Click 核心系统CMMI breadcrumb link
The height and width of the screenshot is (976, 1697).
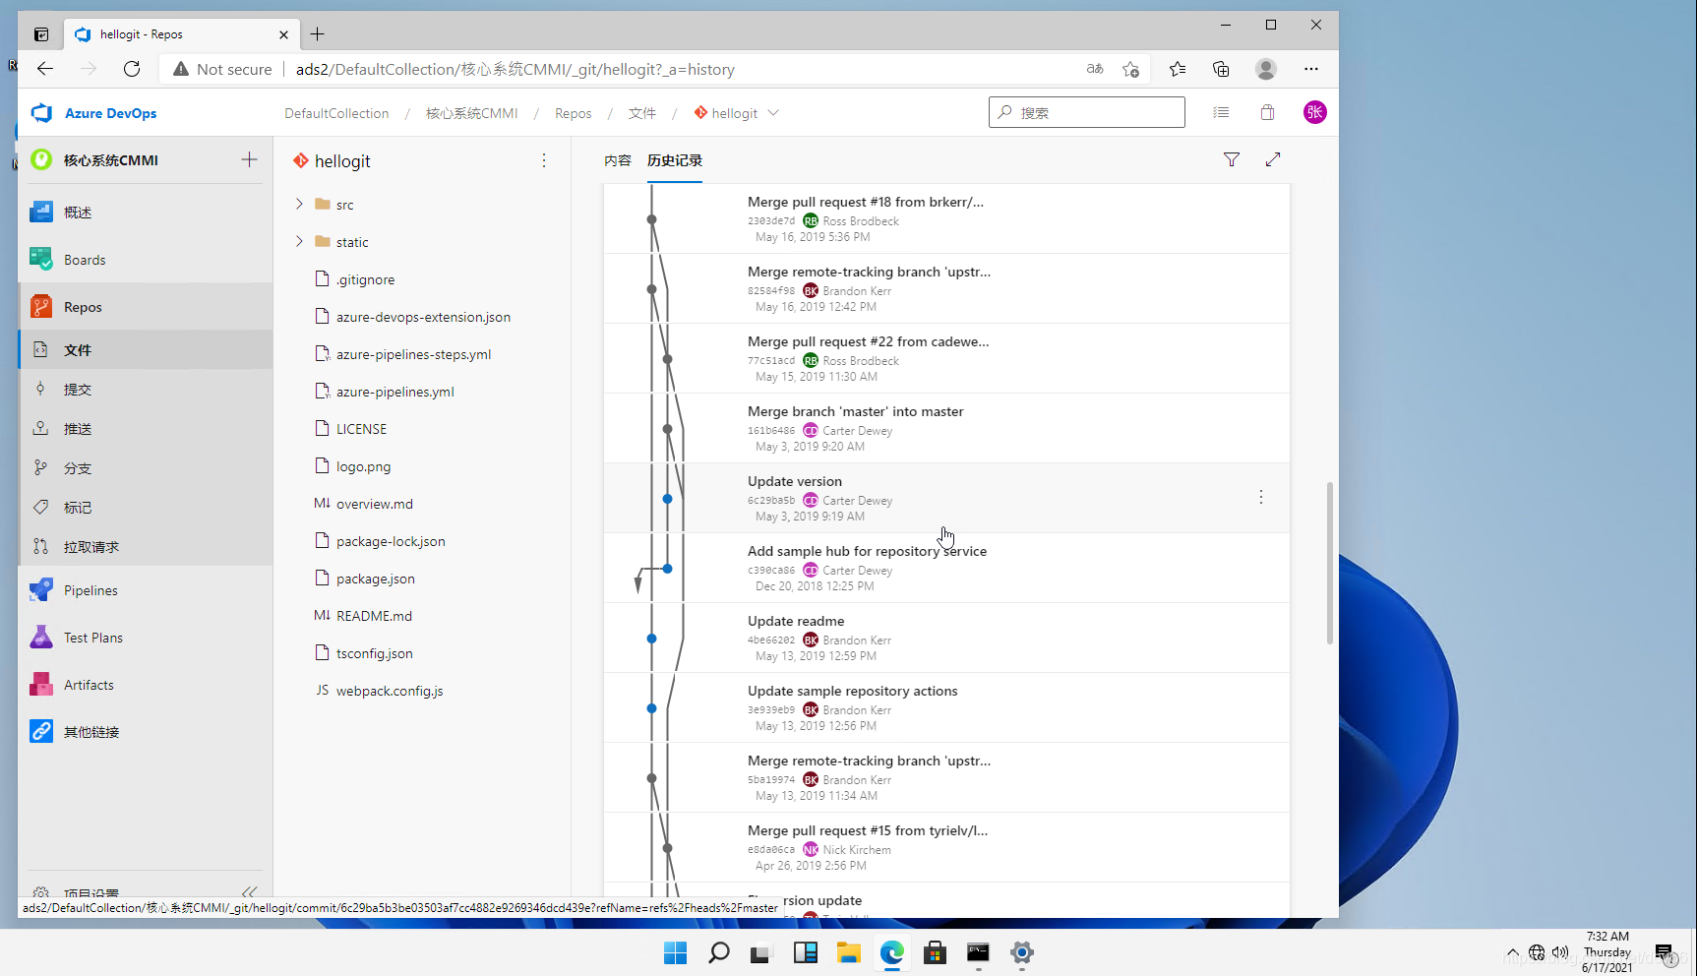pyautogui.click(x=471, y=113)
